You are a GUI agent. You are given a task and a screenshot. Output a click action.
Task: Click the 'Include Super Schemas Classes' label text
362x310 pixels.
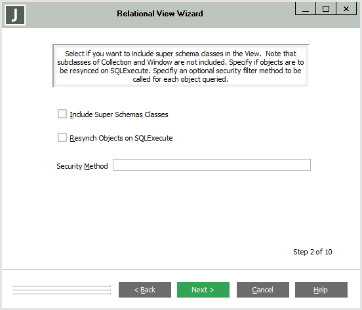pyautogui.click(x=119, y=114)
